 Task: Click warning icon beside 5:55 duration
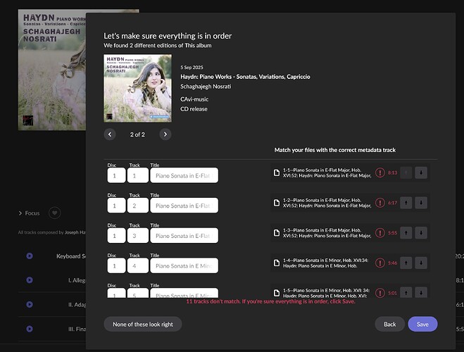point(380,233)
